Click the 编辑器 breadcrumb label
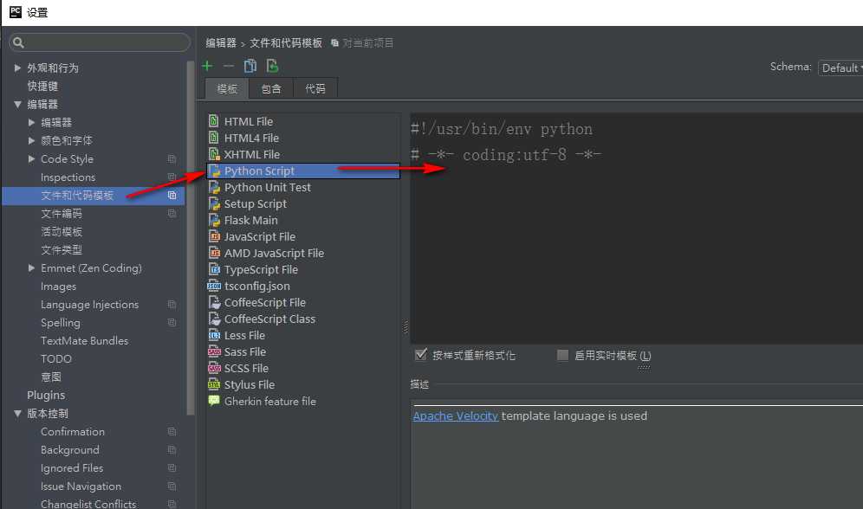 click(x=221, y=43)
